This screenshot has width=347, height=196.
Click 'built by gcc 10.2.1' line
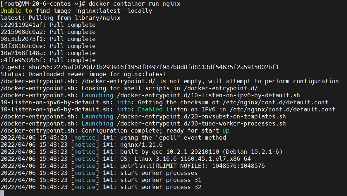[201, 152]
